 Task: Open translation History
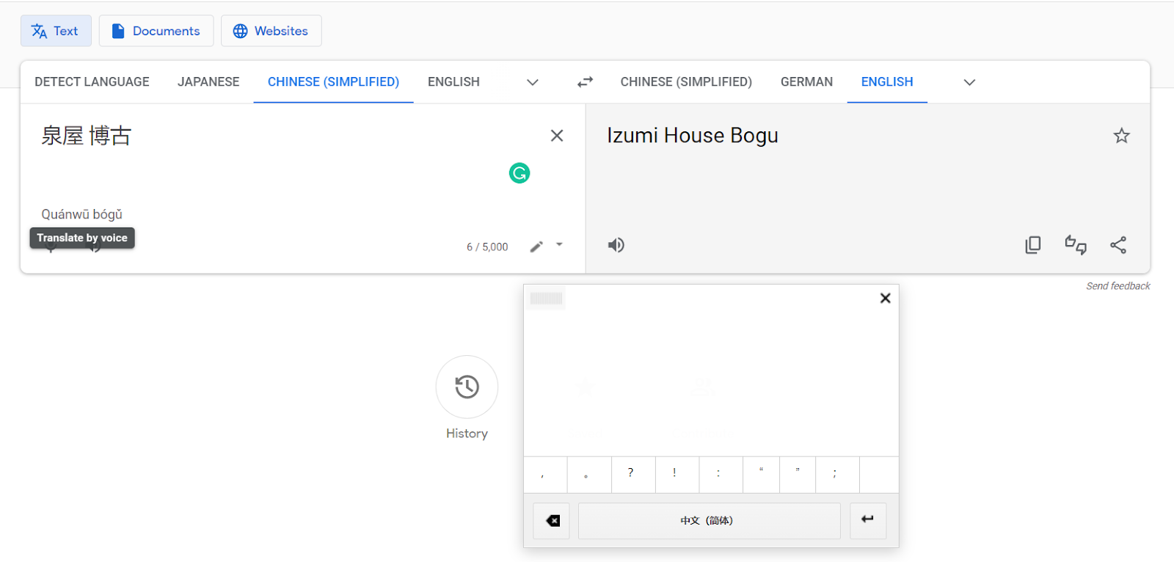click(x=467, y=387)
